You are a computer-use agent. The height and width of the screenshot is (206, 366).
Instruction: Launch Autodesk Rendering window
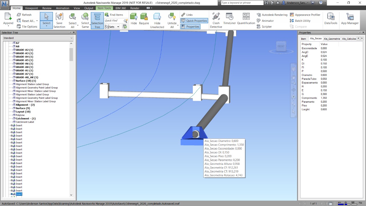(x=272, y=15)
